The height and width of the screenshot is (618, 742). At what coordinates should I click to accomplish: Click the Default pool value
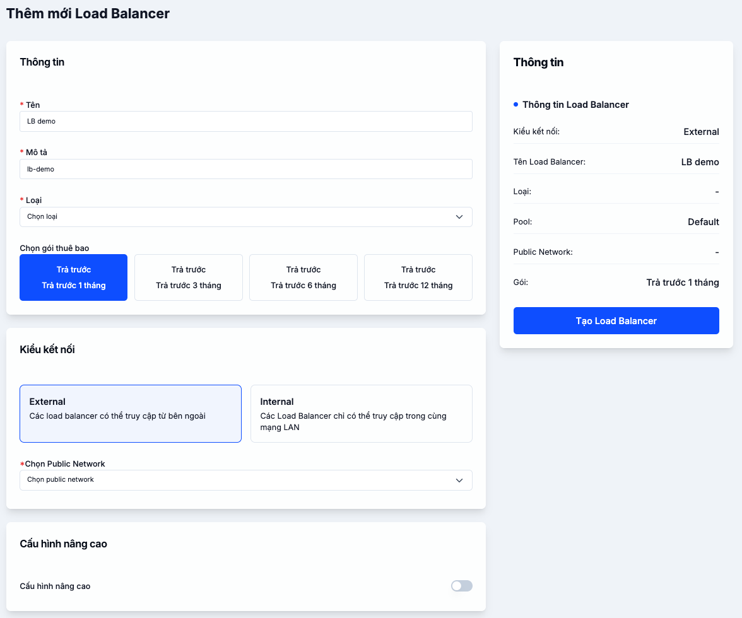point(703,222)
